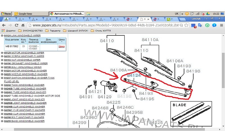Open the 84237 SWITCH,WINDSHIELD WASHER TANK link
This screenshot has height=131, width=225.
pos(29,80)
